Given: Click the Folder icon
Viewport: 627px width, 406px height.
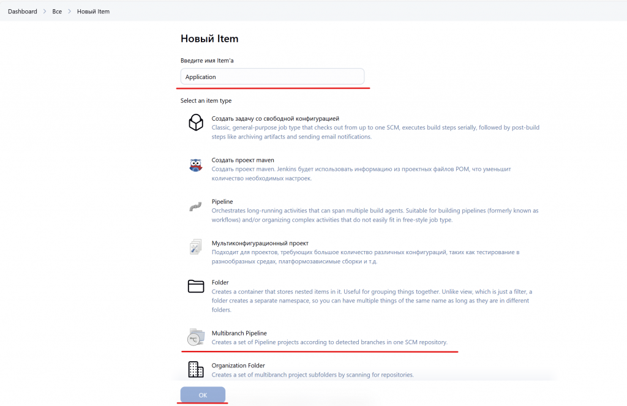Looking at the screenshot, I should pyautogui.click(x=195, y=287).
